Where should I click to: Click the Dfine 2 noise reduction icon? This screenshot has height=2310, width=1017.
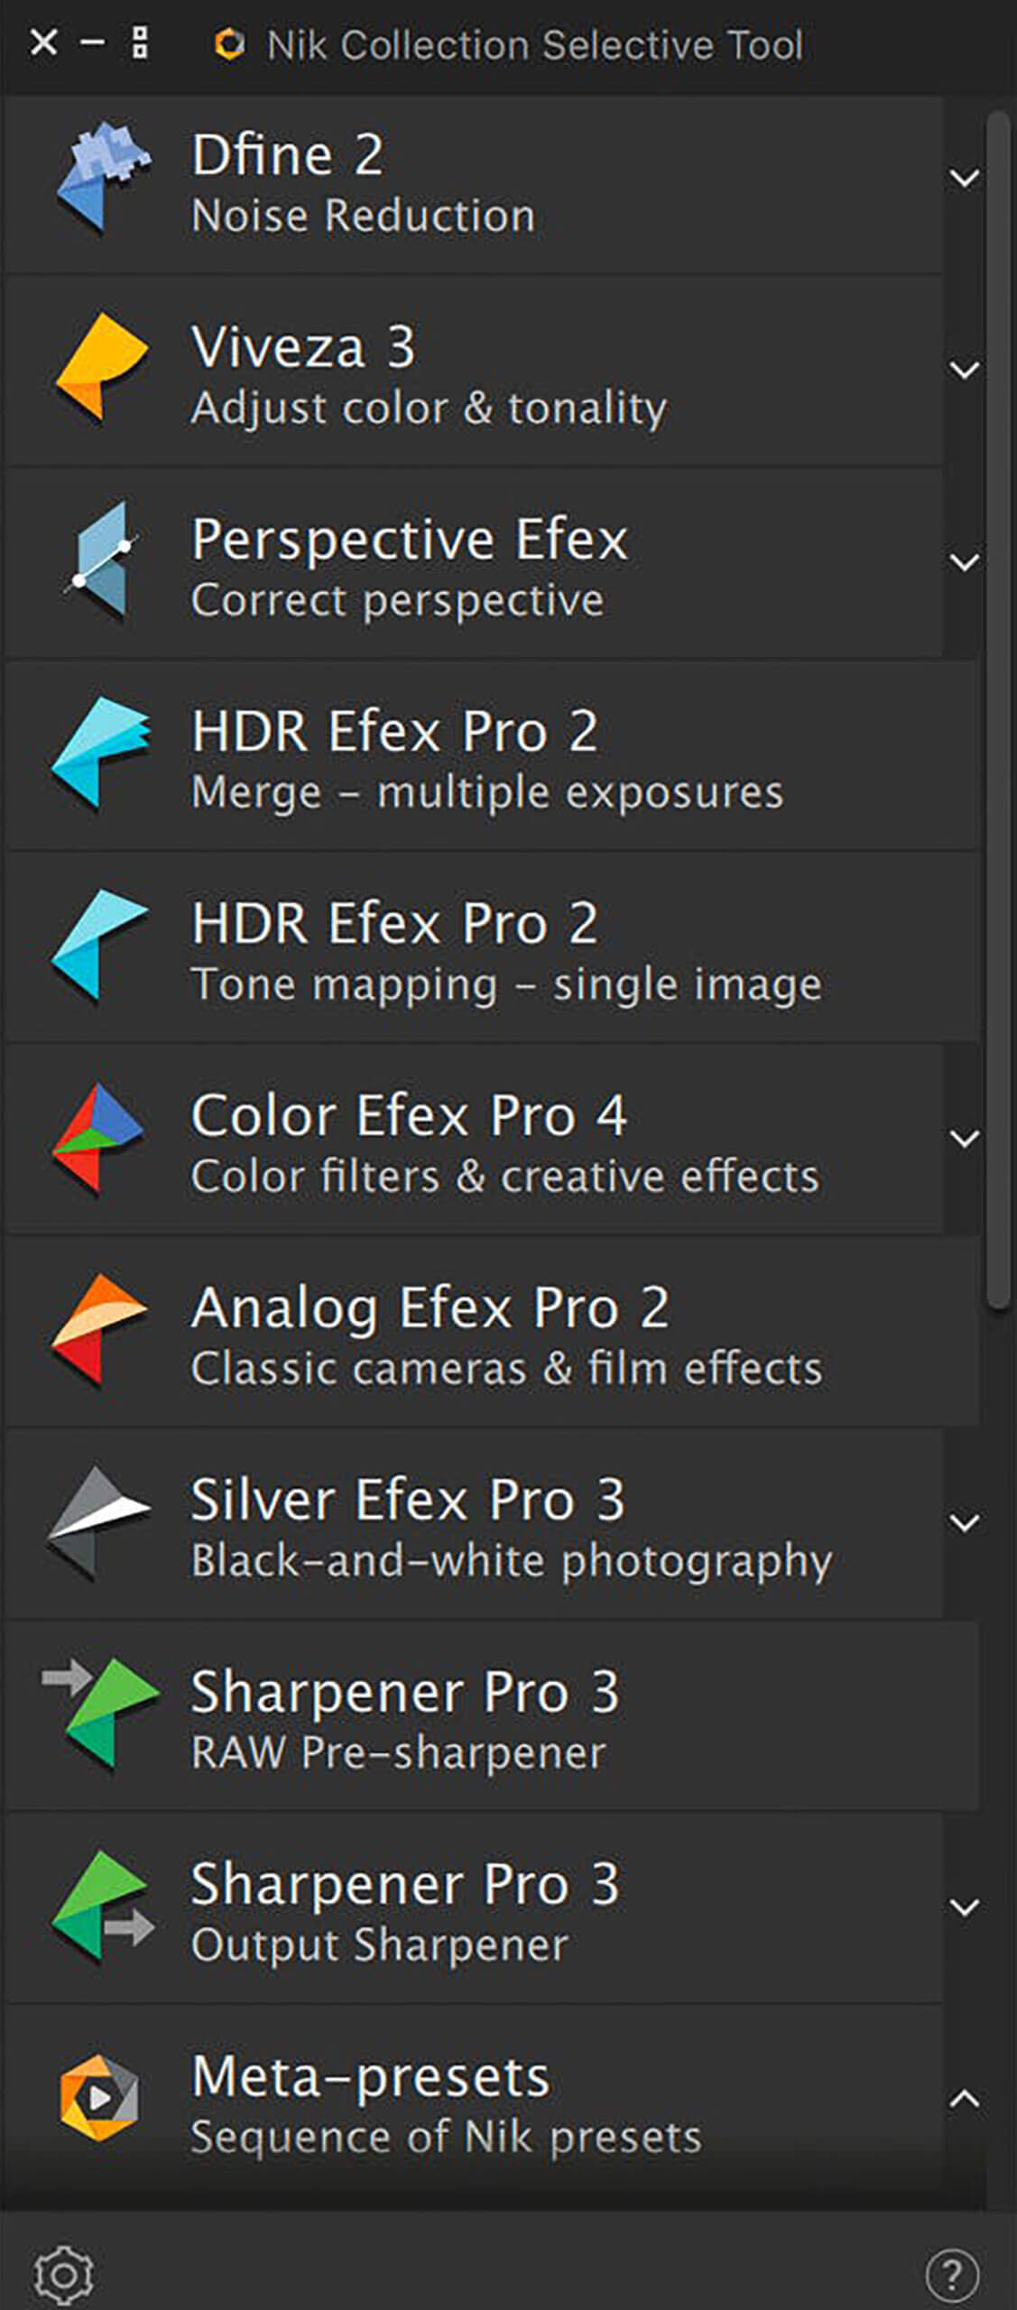[101, 179]
